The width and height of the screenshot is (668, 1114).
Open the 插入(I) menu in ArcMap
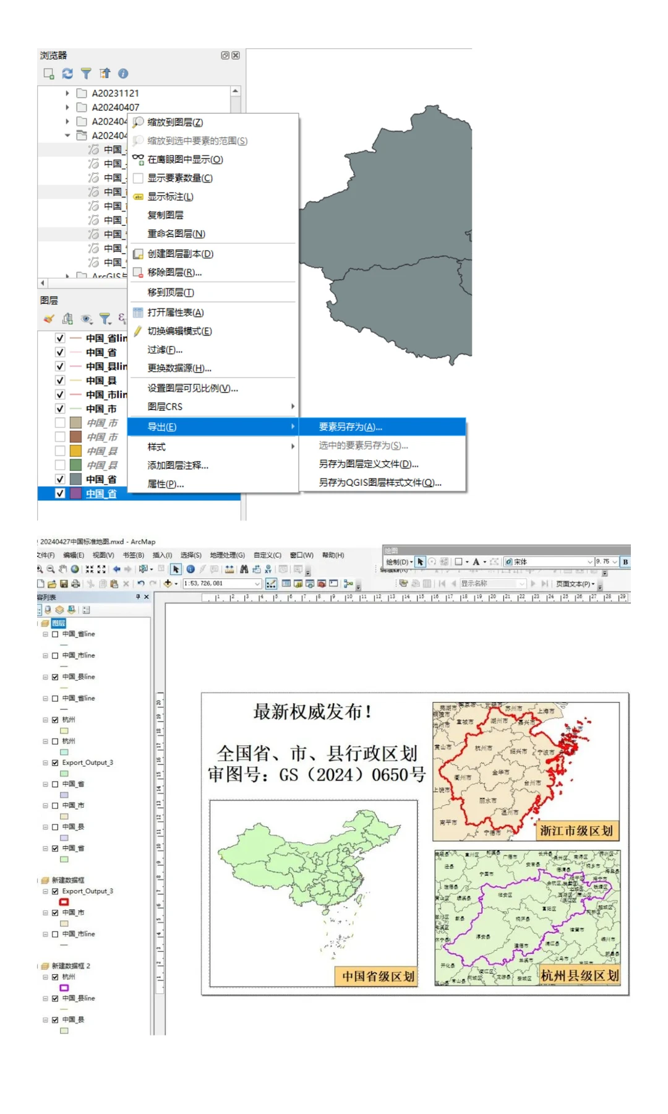(x=162, y=555)
